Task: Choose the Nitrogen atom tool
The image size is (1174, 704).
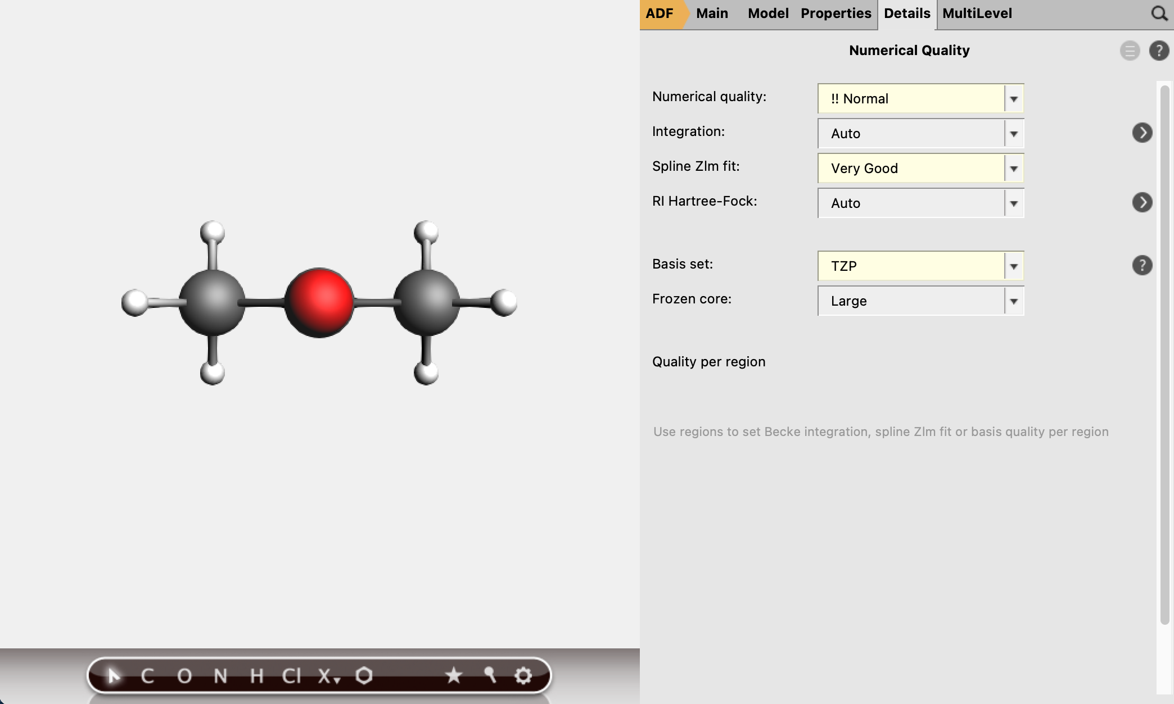Action: coord(220,675)
